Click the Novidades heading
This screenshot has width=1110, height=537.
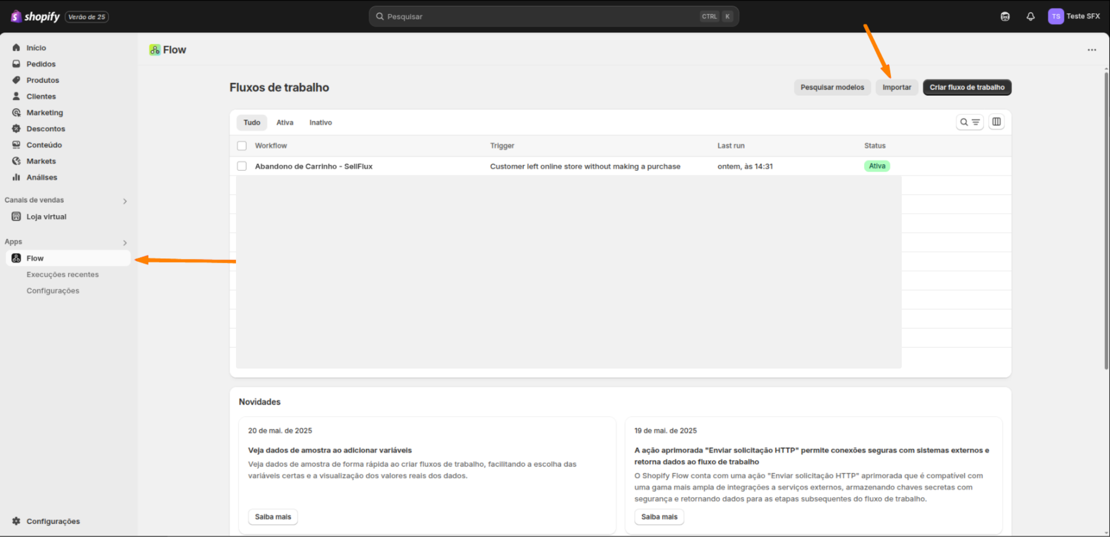(260, 402)
